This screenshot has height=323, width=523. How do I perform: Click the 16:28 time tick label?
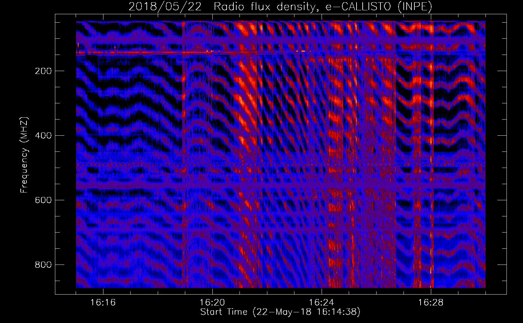[x=431, y=303]
